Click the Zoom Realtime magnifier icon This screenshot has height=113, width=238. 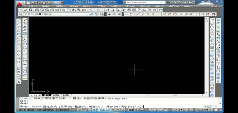pyautogui.click(x=112, y=10)
